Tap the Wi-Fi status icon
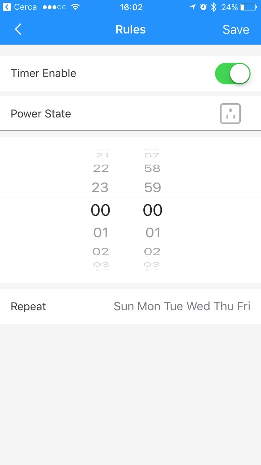The height and width of the screenshot is (465, 261). tap(75, 7)
